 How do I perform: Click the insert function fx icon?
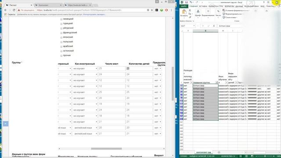(214, 26)
